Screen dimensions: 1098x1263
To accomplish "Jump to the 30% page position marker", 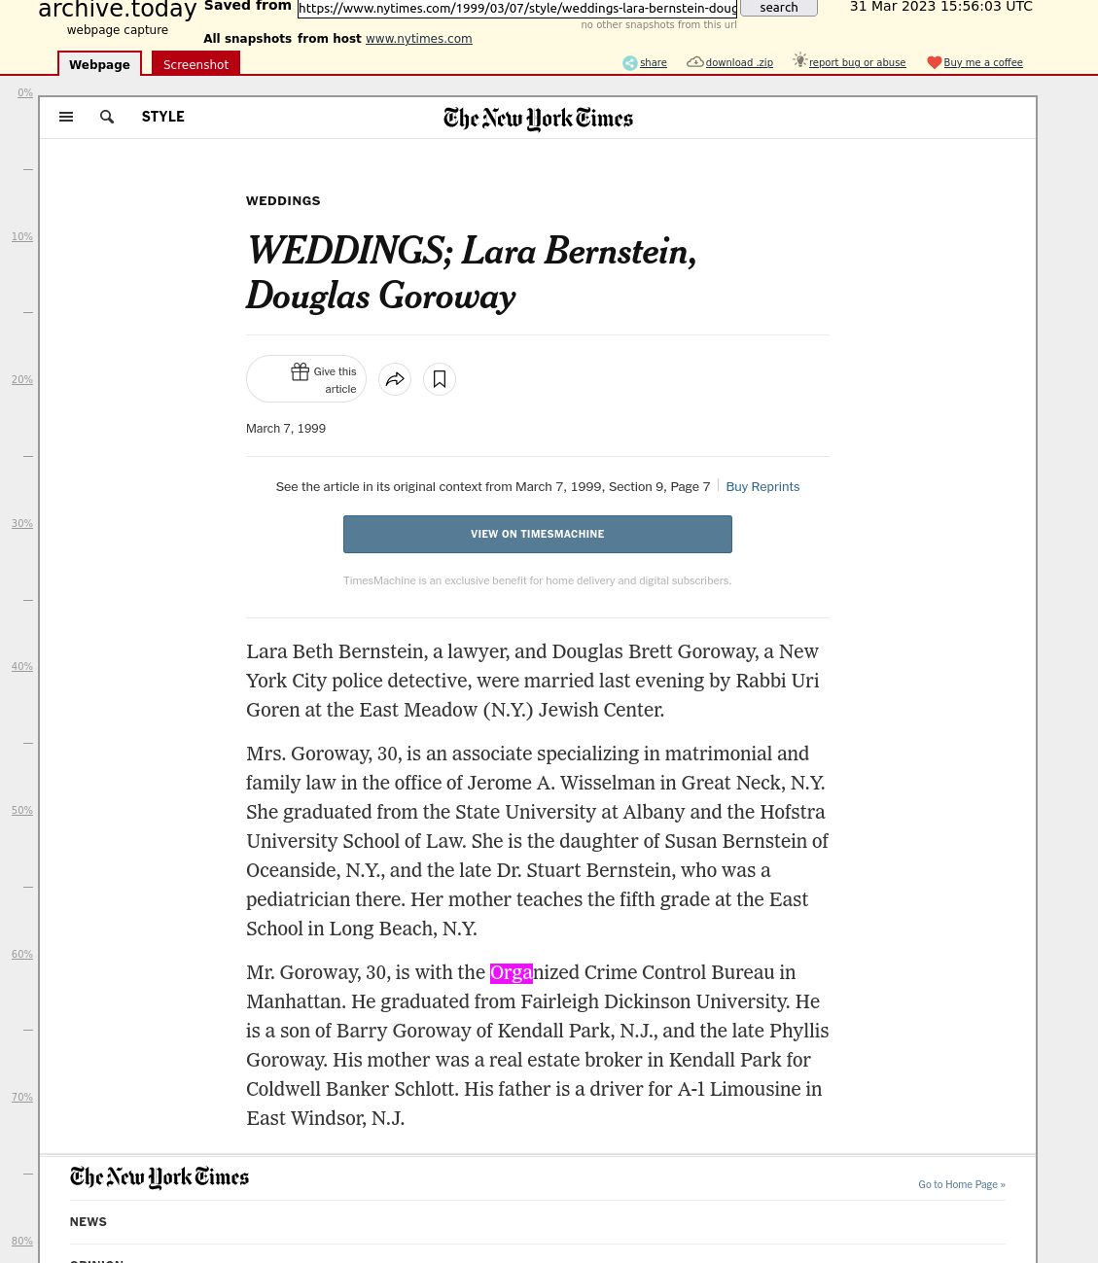I will point(22,524).
